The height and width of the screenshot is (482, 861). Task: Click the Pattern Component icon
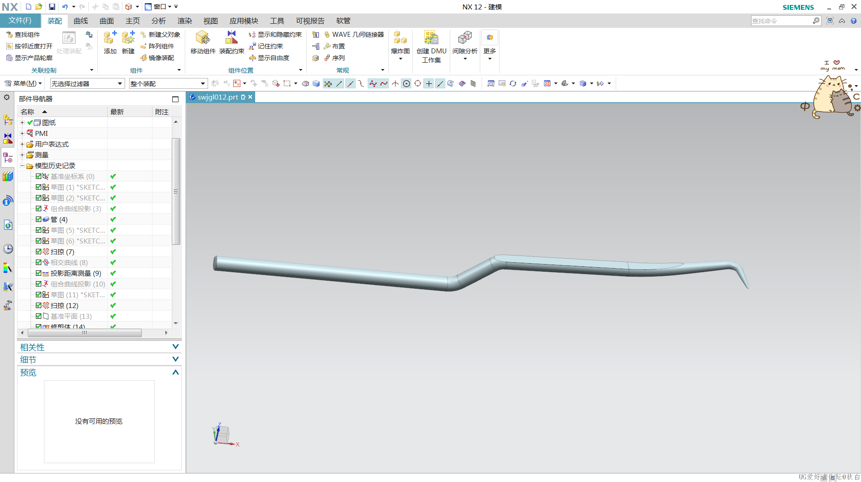(x=143, y=46)
